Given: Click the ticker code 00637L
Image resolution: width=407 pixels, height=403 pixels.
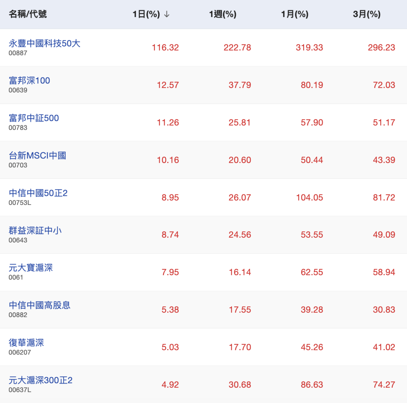Looking at the screenshot, I should point(20,390).
